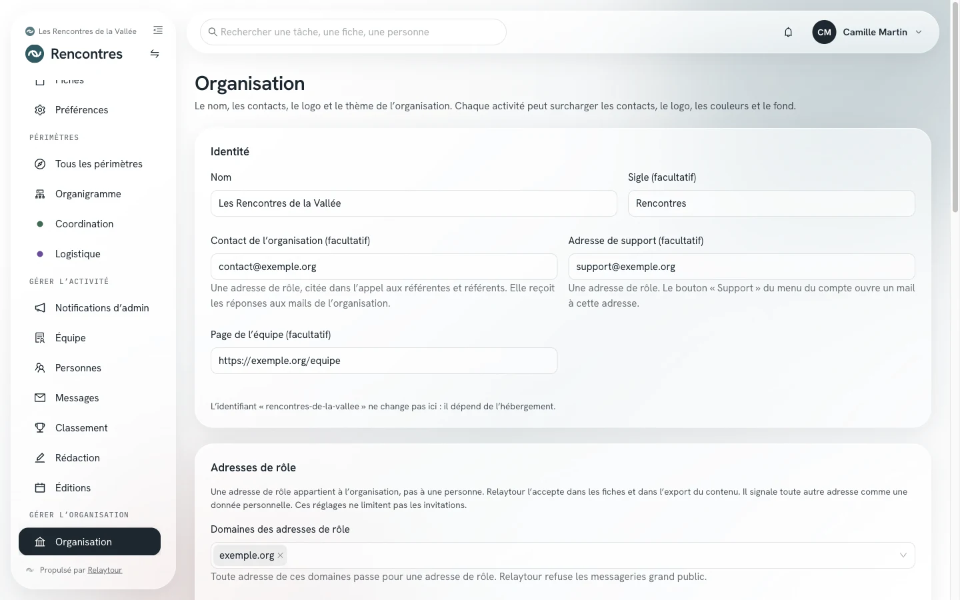Select the Logistique perimeter

click(89, 254)
